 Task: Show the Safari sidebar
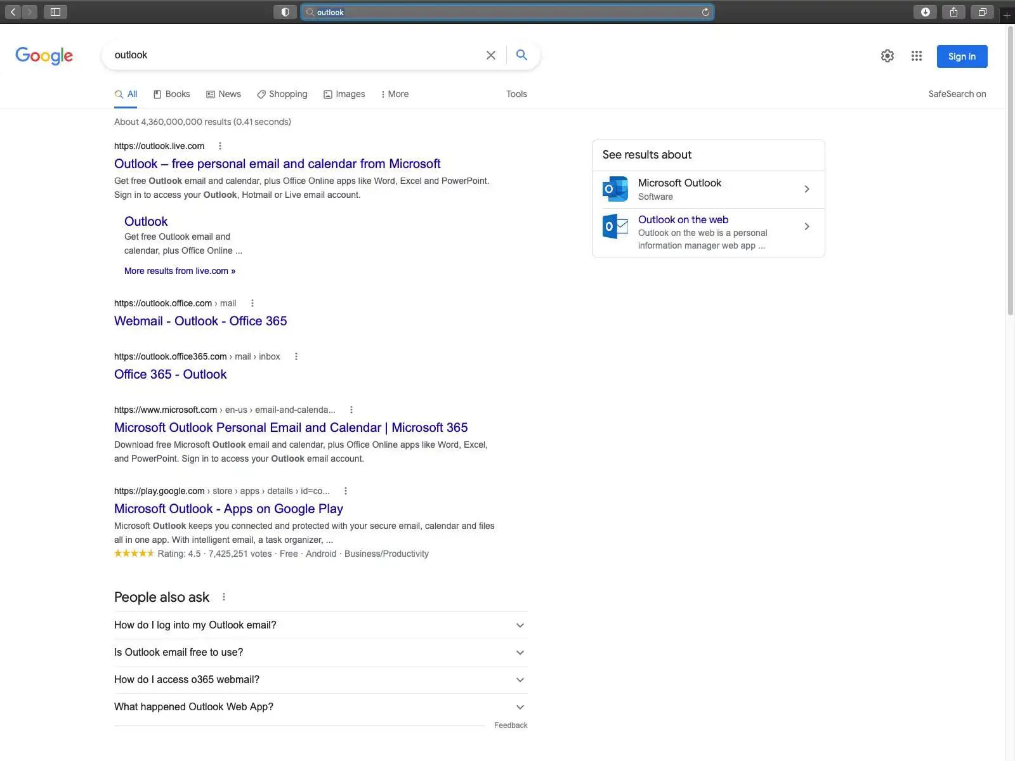55,12
